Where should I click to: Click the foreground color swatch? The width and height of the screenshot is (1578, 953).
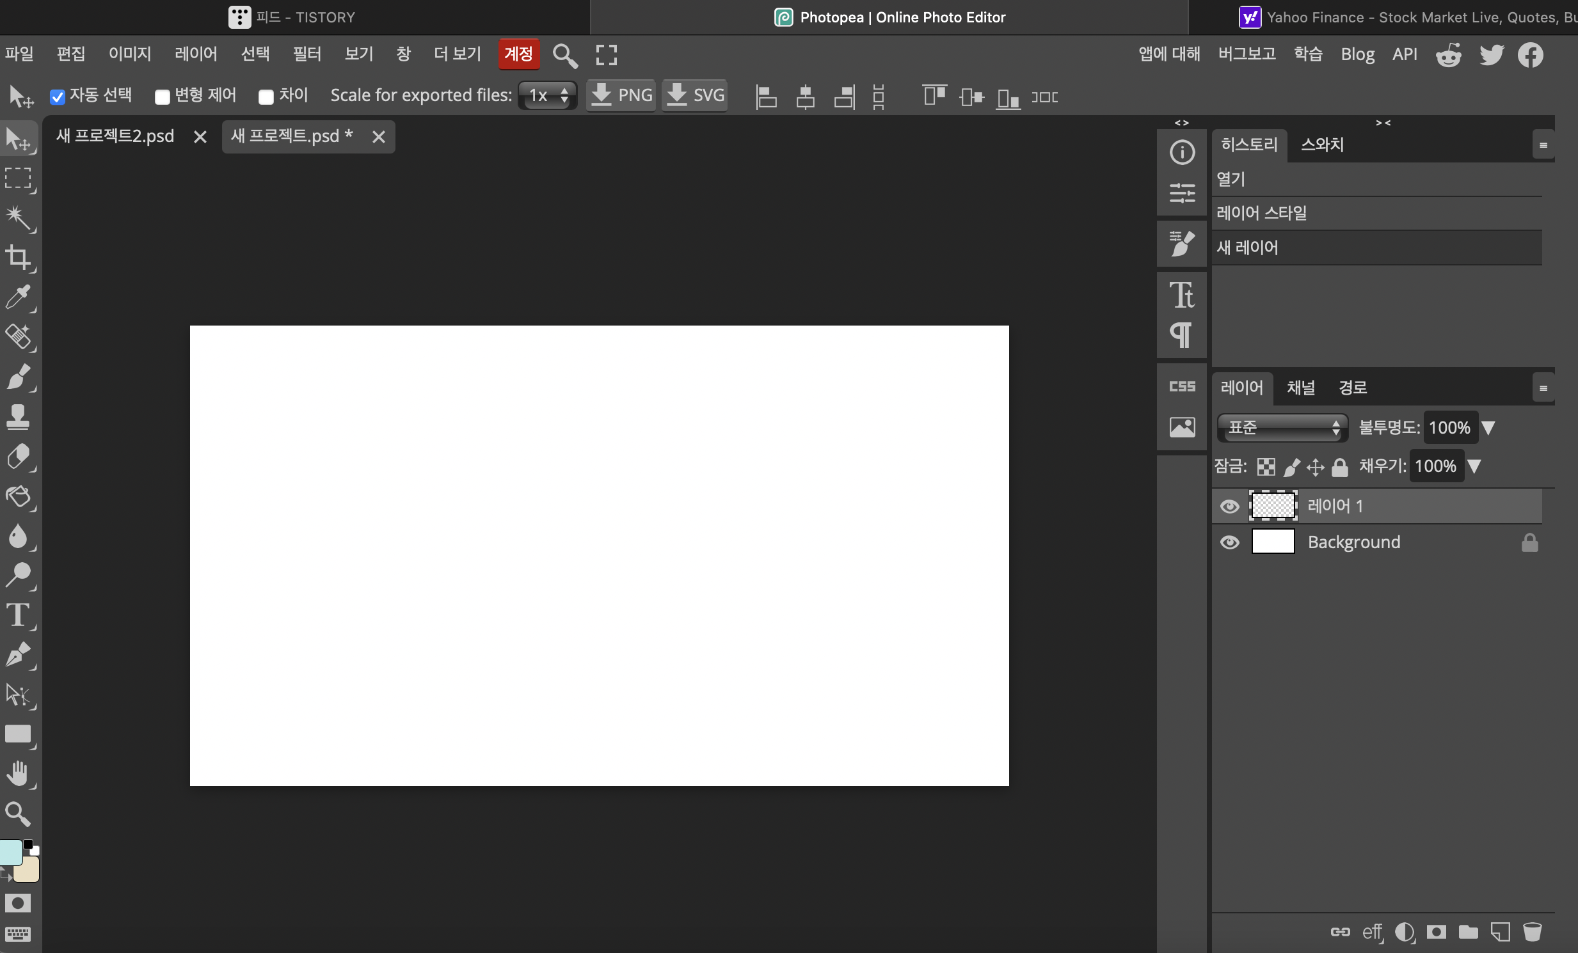coord(10,852)
